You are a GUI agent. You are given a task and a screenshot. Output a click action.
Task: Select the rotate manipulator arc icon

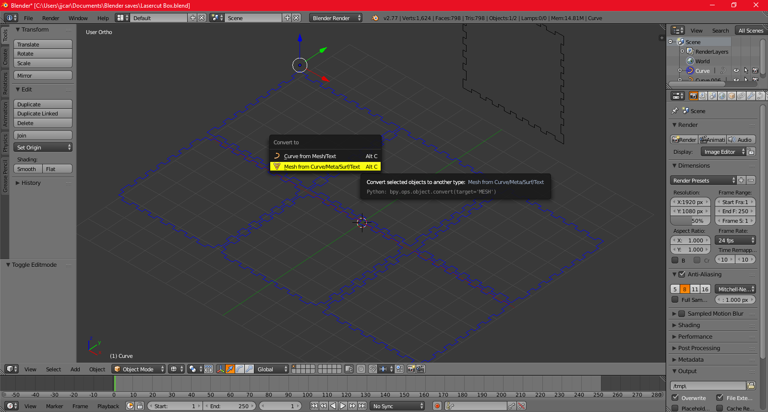click(x=240, y=369)
